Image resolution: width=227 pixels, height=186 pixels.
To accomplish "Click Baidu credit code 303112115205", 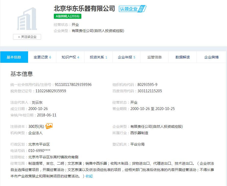I will point(150,91).
